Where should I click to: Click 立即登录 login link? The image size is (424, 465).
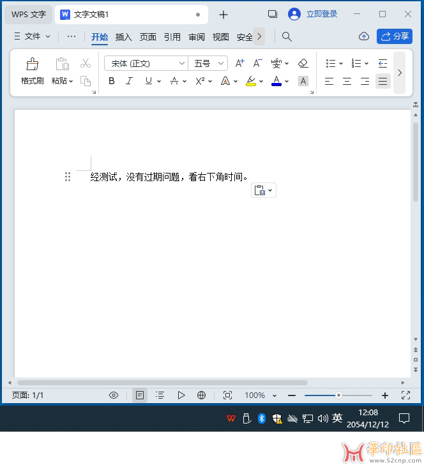point(322,14)
